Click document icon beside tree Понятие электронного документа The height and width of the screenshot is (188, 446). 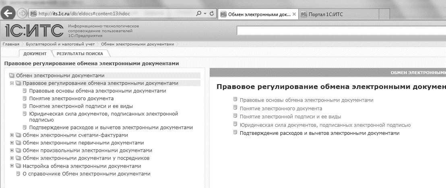(25, 99)
